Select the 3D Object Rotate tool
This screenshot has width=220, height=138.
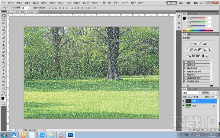4,81
